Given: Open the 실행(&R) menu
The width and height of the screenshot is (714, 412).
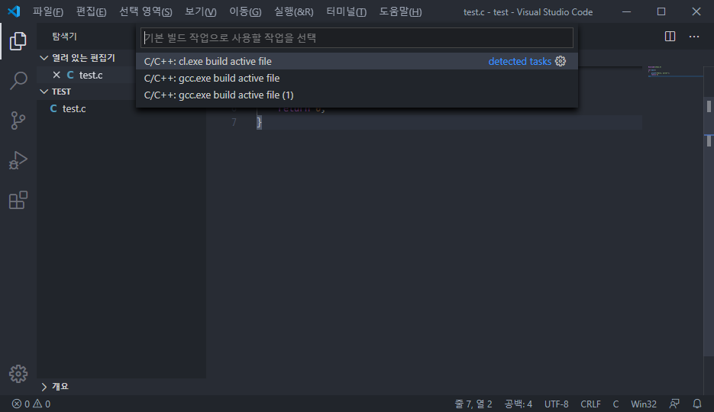Looking at the screenshot, I should click(x=294, y=11).
